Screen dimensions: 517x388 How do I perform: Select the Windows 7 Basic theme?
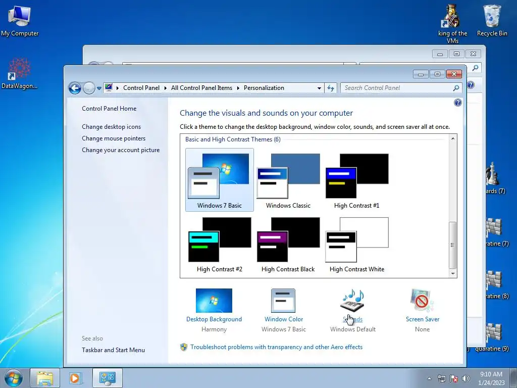[x=219, y=179]
